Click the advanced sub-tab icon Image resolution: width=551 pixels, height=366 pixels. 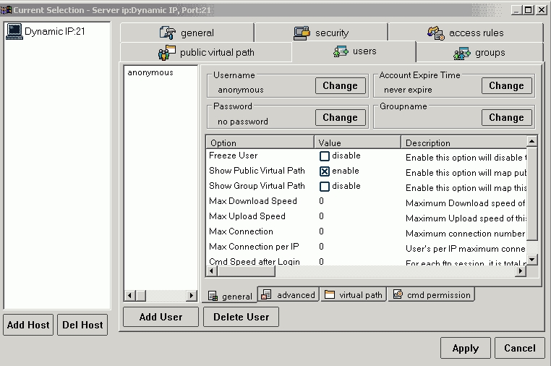tap(266, 294)
